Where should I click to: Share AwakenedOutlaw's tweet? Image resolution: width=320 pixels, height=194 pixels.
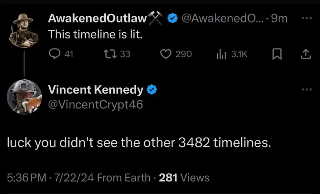305,54
